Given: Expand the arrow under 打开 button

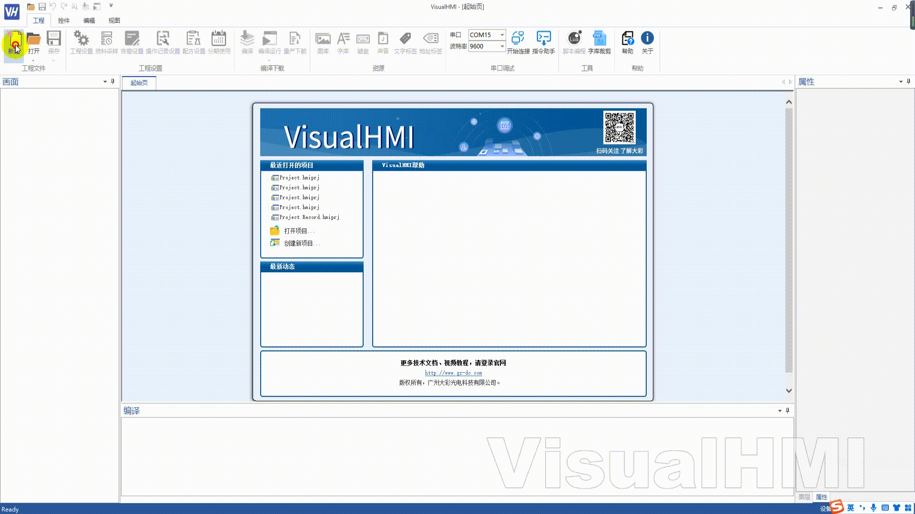Looking at the screenshot, I should [x=33, y=60].
